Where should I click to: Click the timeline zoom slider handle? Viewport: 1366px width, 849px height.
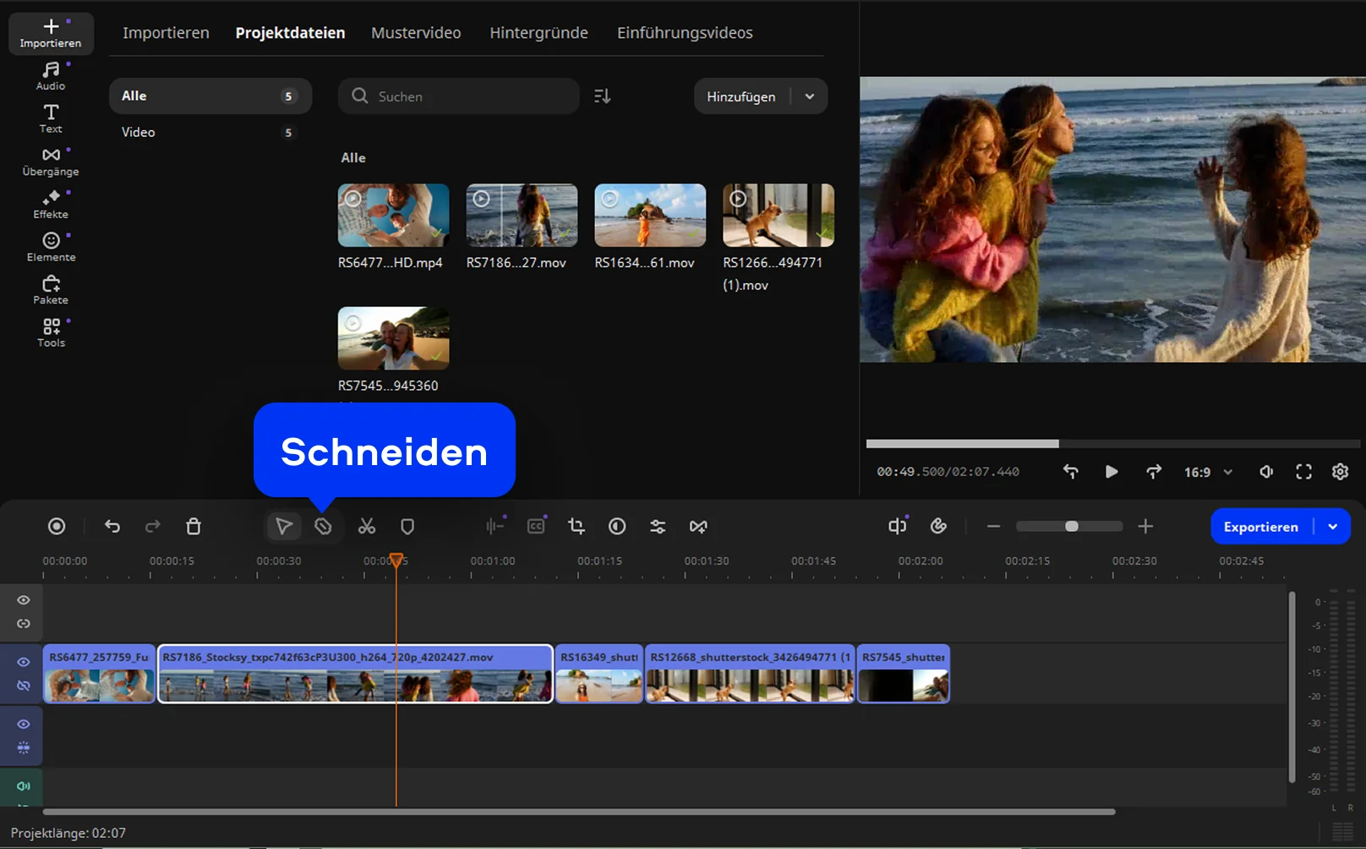point(1072,527)
